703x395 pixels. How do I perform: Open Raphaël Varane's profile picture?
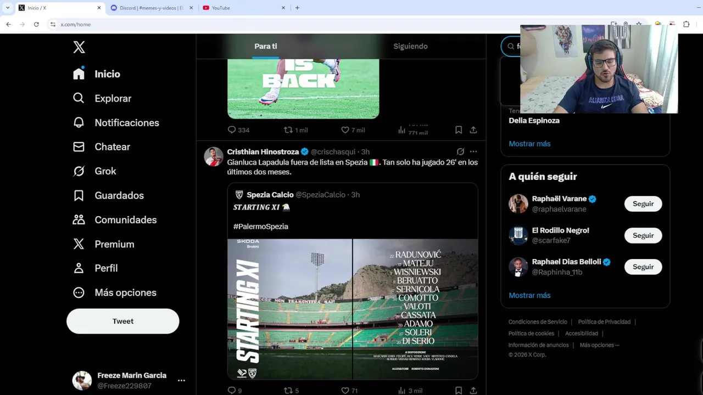(x=518, y=204)
